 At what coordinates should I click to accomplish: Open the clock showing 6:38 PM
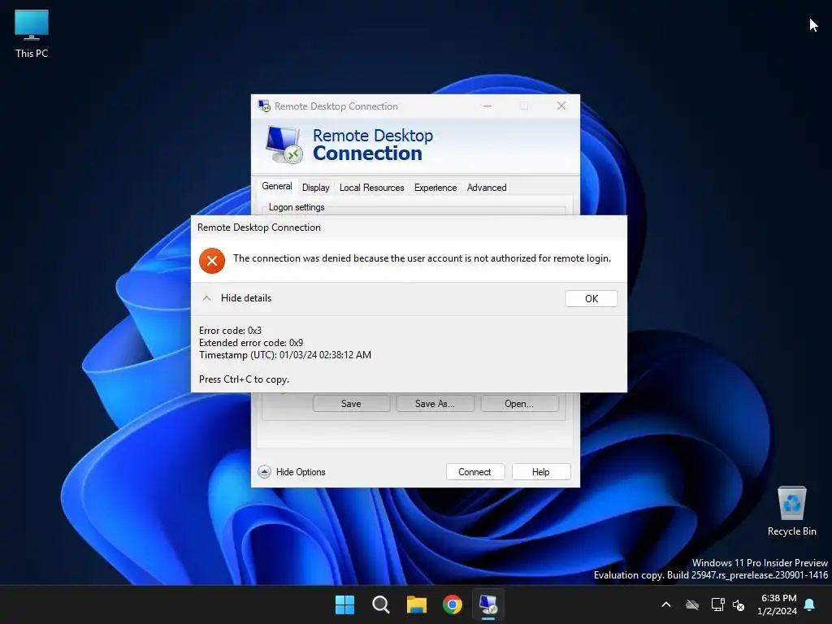coord(778,604)
